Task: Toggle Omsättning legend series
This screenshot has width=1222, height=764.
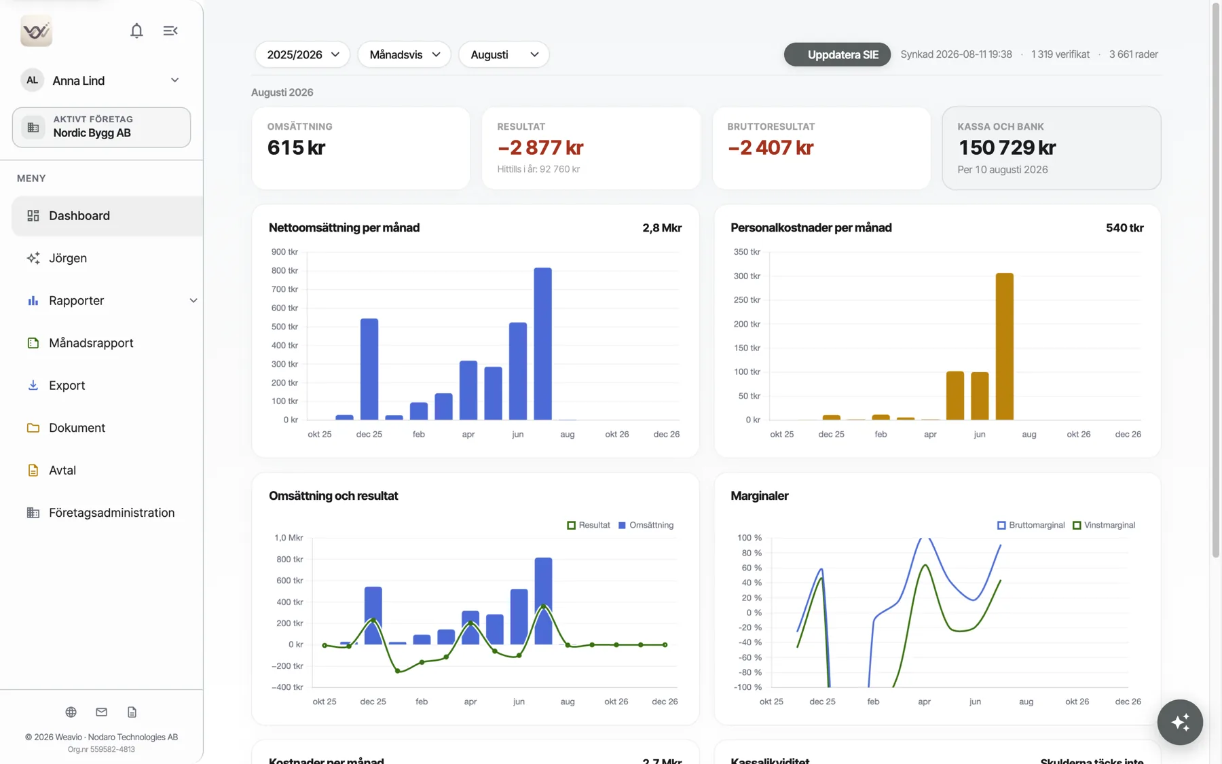Action: click(646, 525)
